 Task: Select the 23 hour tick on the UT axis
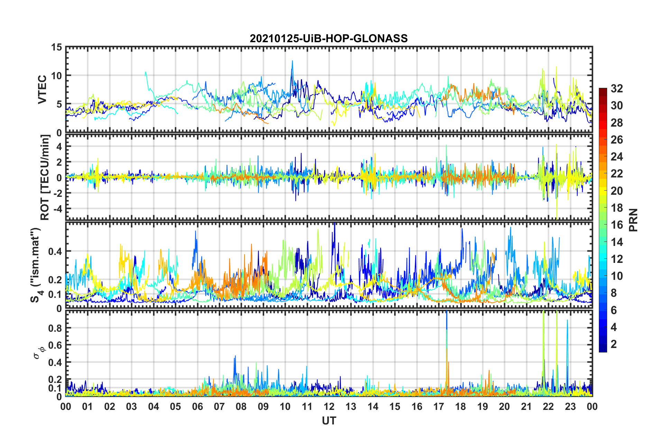pyautogui.click(x=570, y=406)
